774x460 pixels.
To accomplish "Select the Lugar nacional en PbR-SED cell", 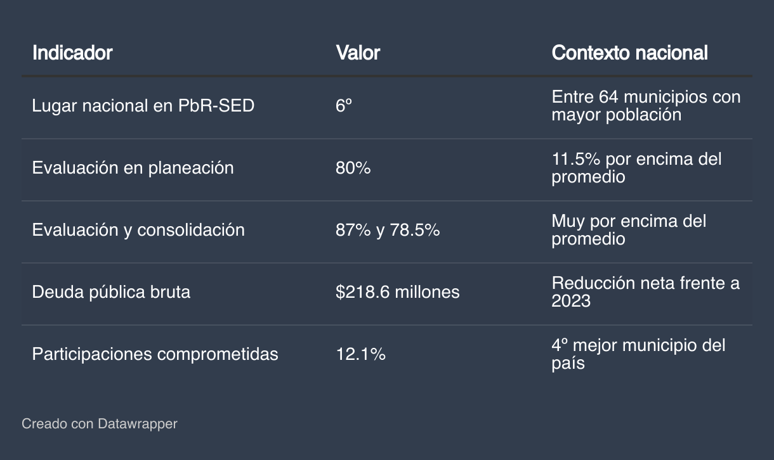I will [x=143, y=106].
